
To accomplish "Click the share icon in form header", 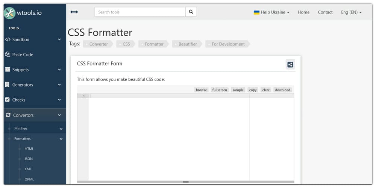I will click(x=290, y=65).
